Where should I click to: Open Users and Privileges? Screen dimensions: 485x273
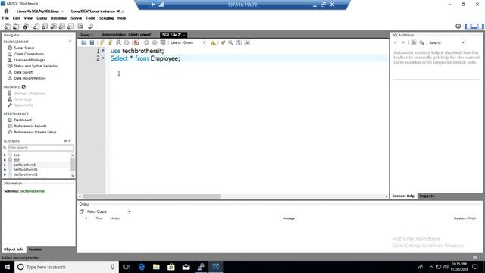tap(30, 60)
